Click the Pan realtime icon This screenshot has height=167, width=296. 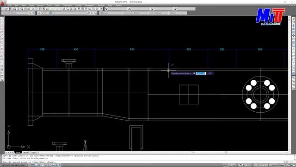point(64,9)
